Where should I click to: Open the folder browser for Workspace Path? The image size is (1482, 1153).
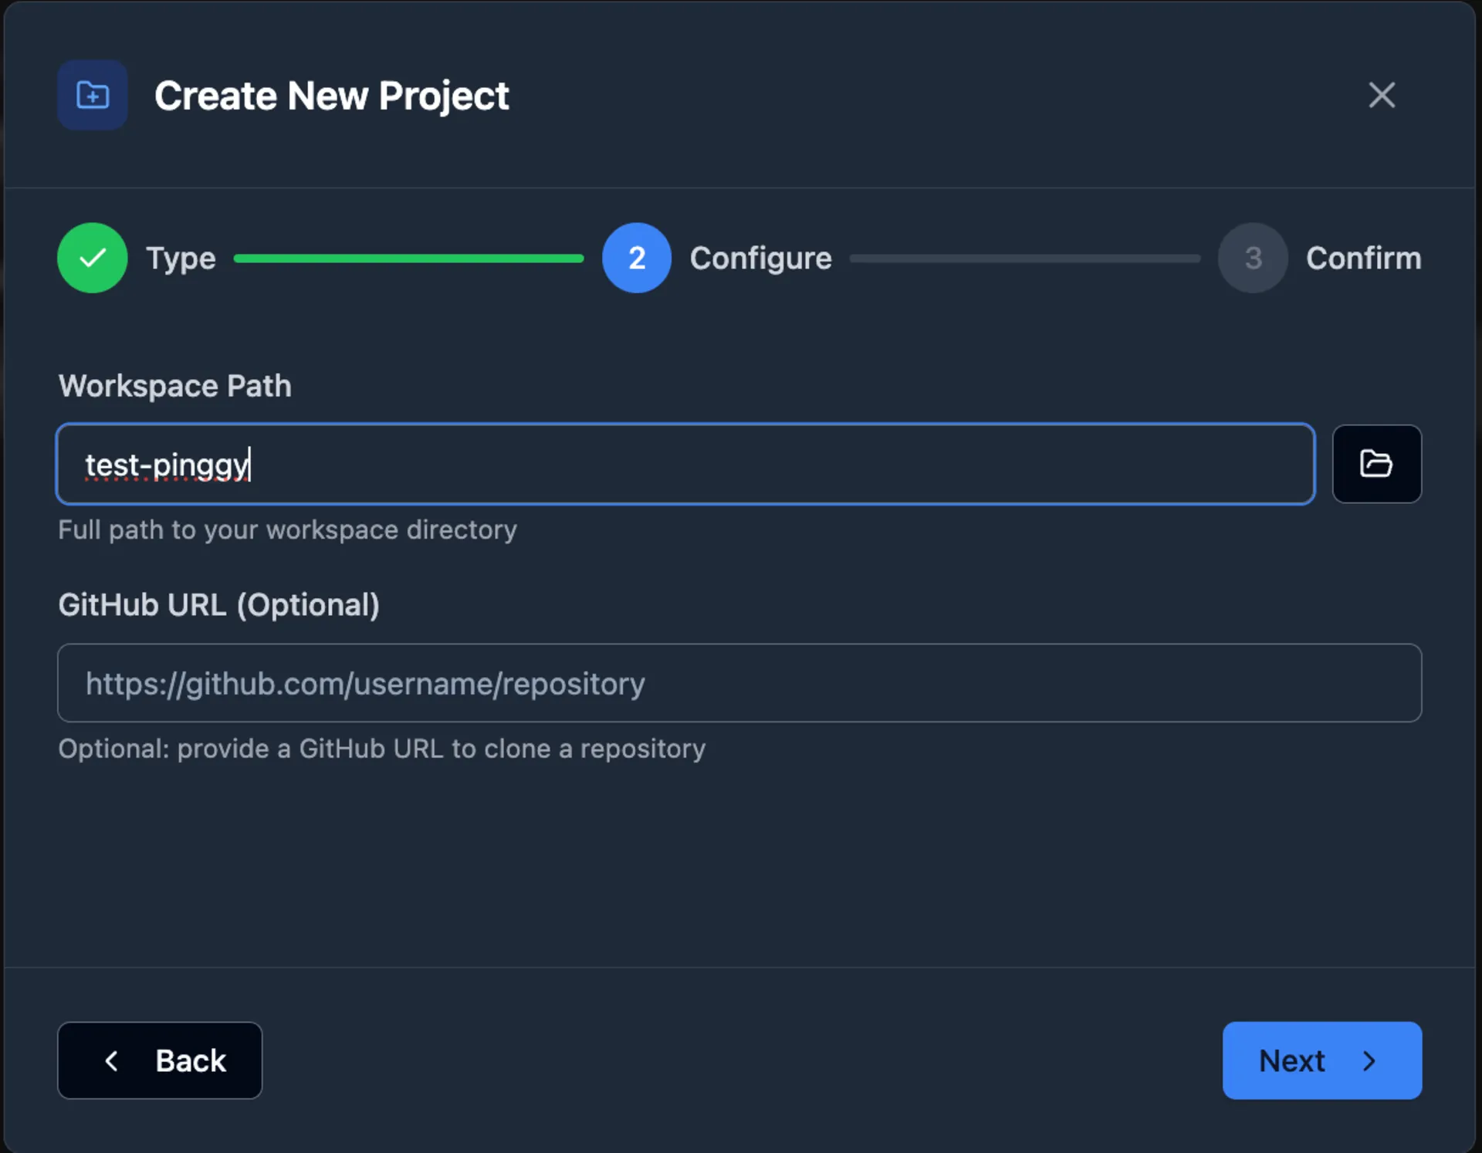pyautogui.click(x=1376, y=464)
